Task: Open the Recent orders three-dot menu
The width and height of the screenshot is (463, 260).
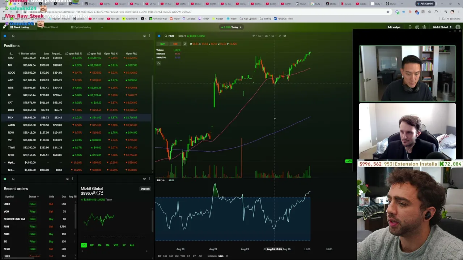Action: coord(72,179)
